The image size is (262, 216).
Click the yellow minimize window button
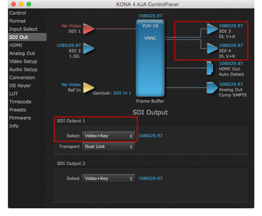(x=21, y=4)
